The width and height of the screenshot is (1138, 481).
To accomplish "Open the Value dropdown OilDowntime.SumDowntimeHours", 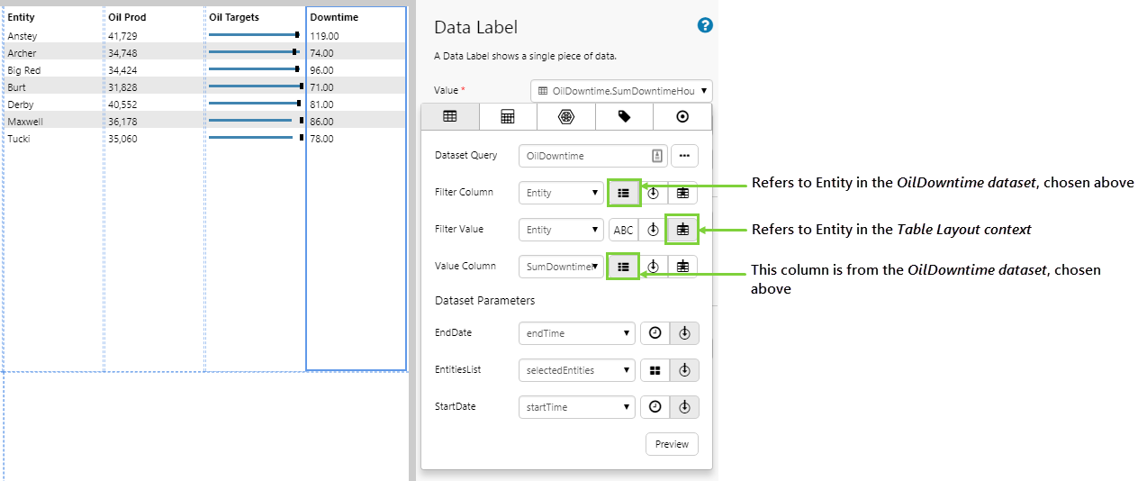I will [621, 91].
